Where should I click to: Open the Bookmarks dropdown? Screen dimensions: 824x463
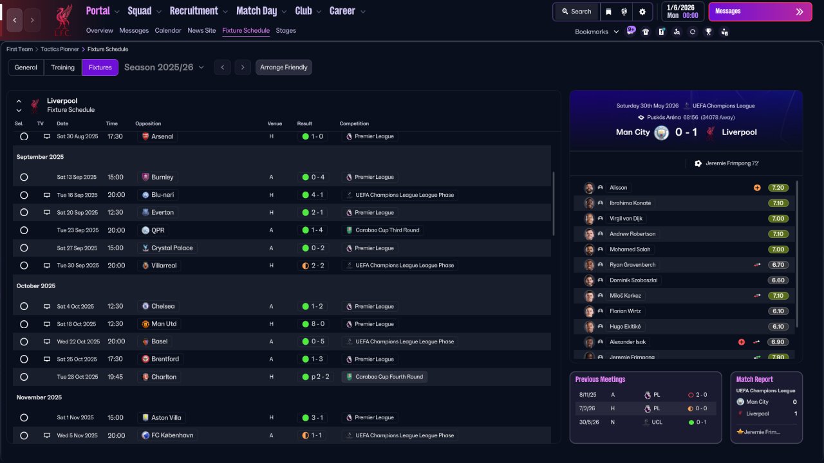point(597,32)
